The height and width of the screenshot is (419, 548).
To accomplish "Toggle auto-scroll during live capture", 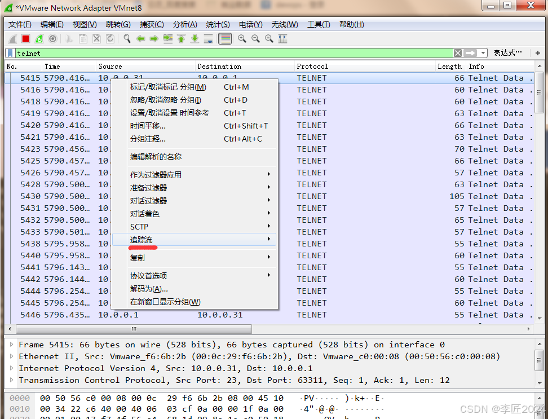I will [x=208, y=39].
